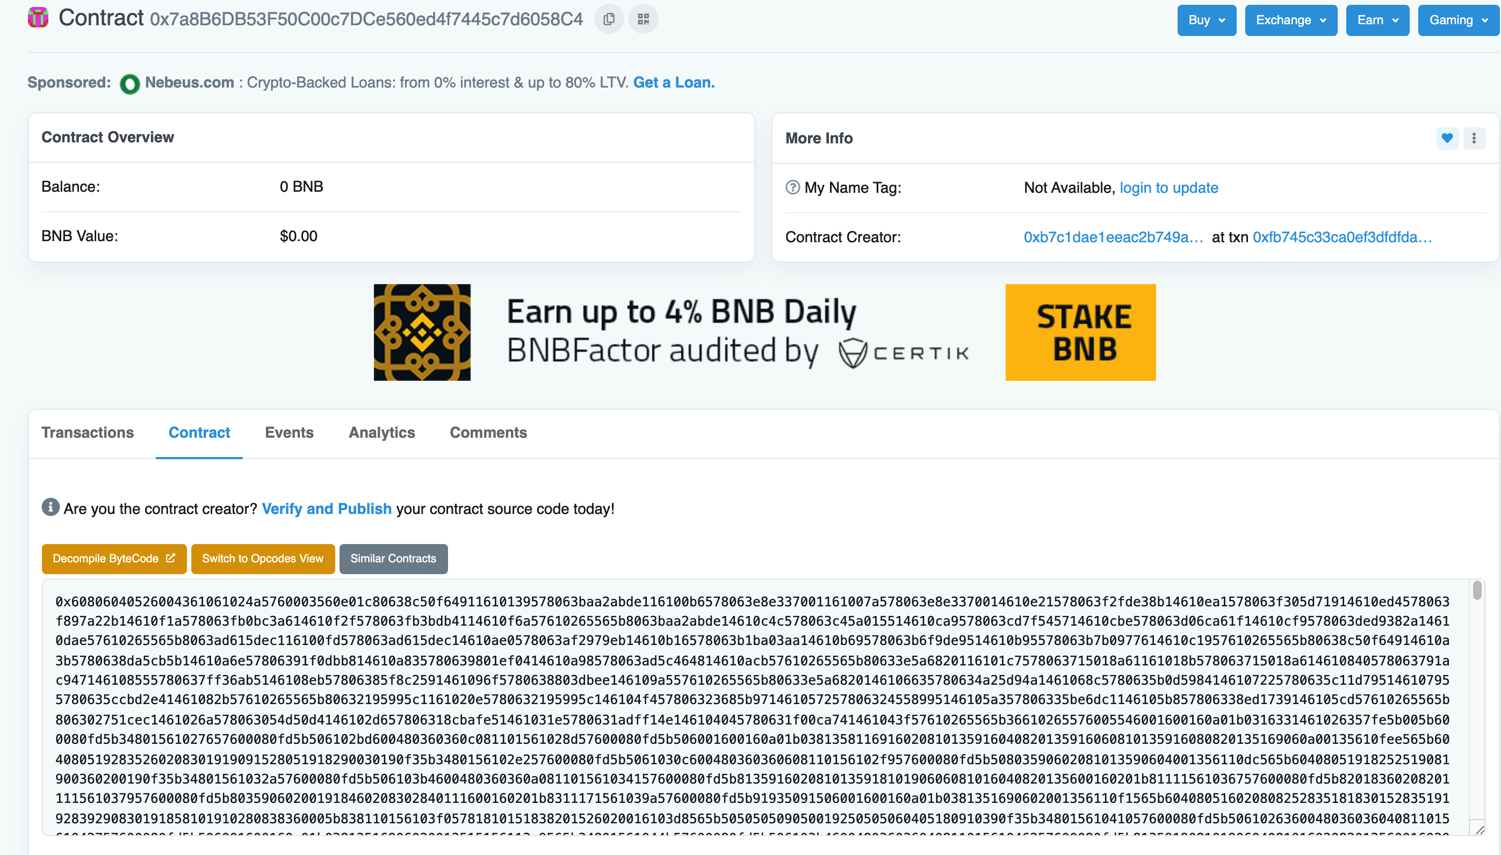Open the Events tab

[289, 432]
